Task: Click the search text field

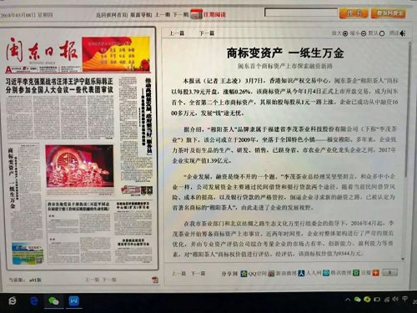Action: pyautogui.click(x=301, y=13)
